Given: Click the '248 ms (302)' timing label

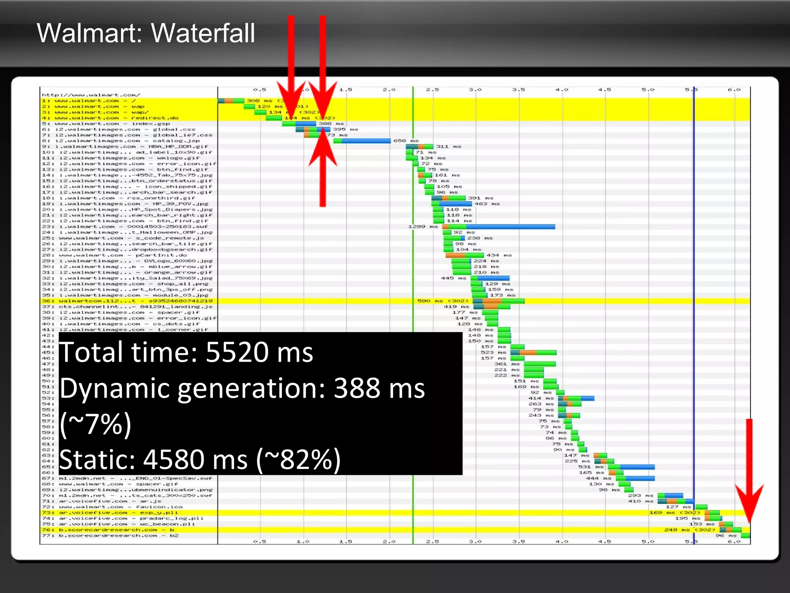Looking at the screenshot, I should 690,530.
